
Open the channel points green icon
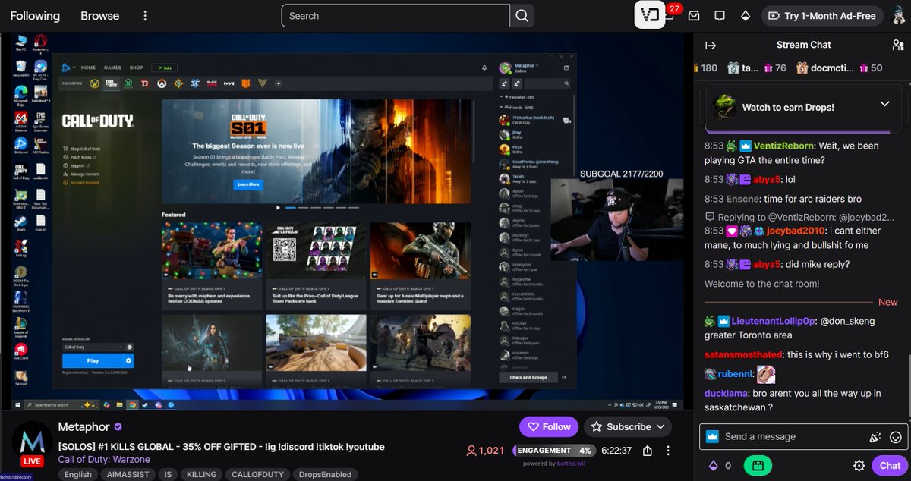757,465
